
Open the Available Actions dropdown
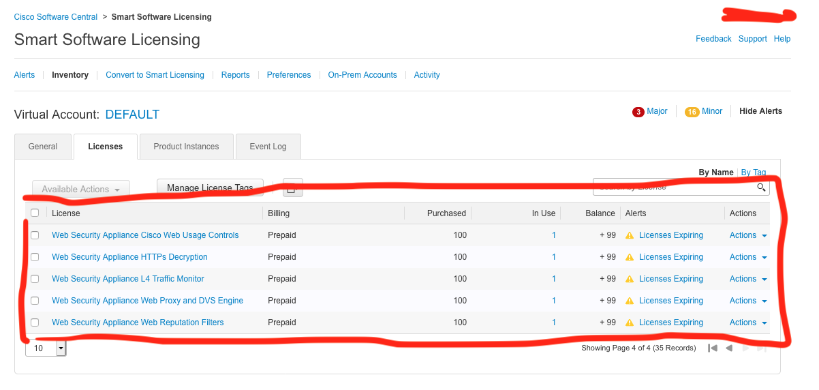point(80,190)
